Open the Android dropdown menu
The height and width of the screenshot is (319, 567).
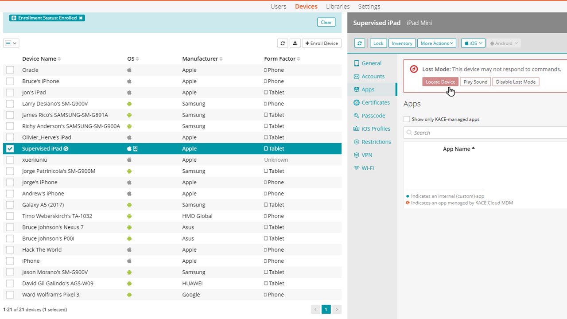click(504, 43)
